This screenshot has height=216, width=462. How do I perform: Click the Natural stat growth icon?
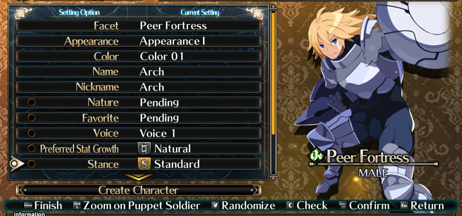tap(144, 149)
